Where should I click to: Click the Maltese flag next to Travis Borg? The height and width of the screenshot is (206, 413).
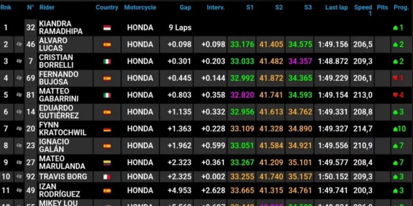[x=107, y=177]
